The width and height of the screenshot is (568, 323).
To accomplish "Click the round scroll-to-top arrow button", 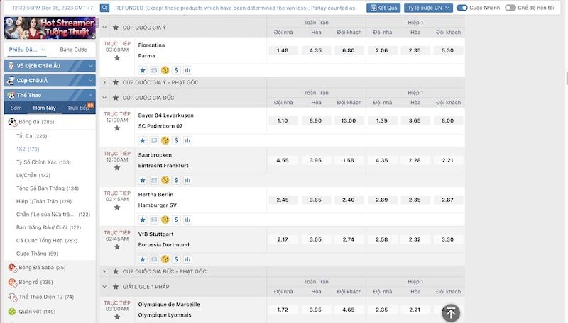I will point(451,313).
